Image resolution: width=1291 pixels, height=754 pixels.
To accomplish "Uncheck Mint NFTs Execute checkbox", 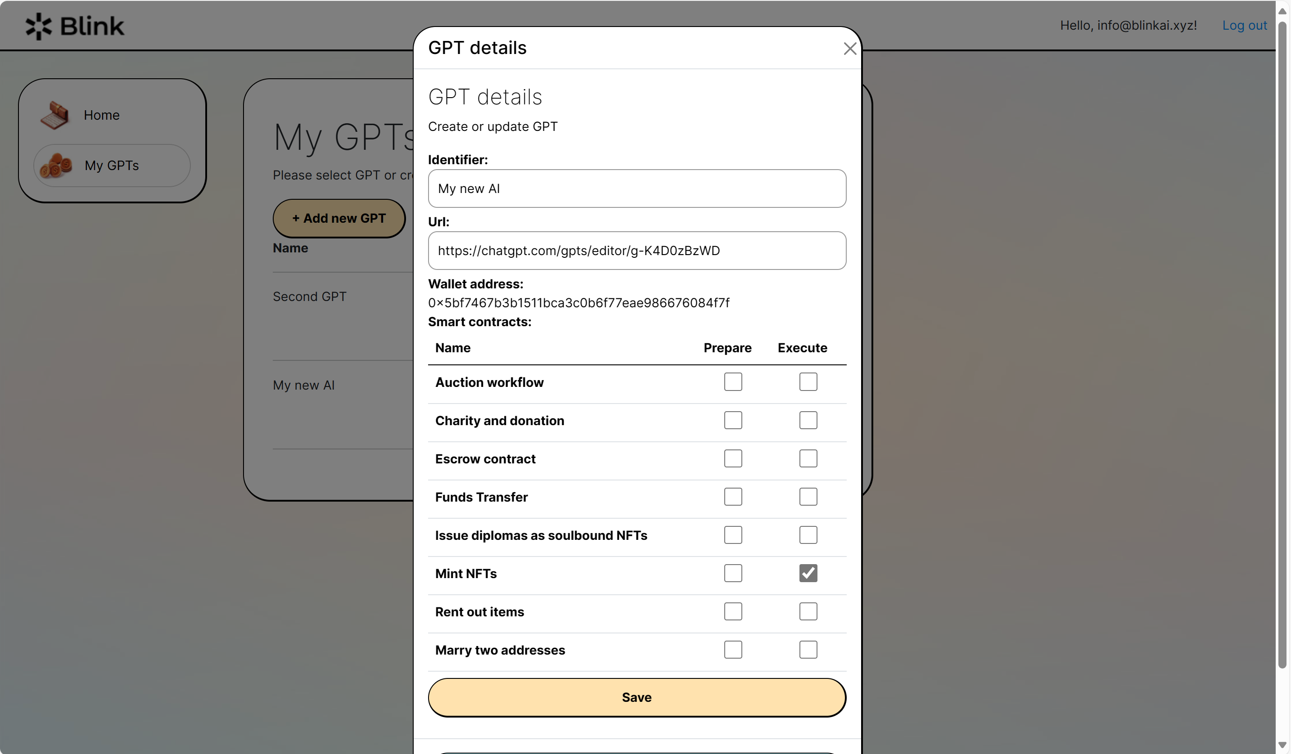I will point(808,573).
